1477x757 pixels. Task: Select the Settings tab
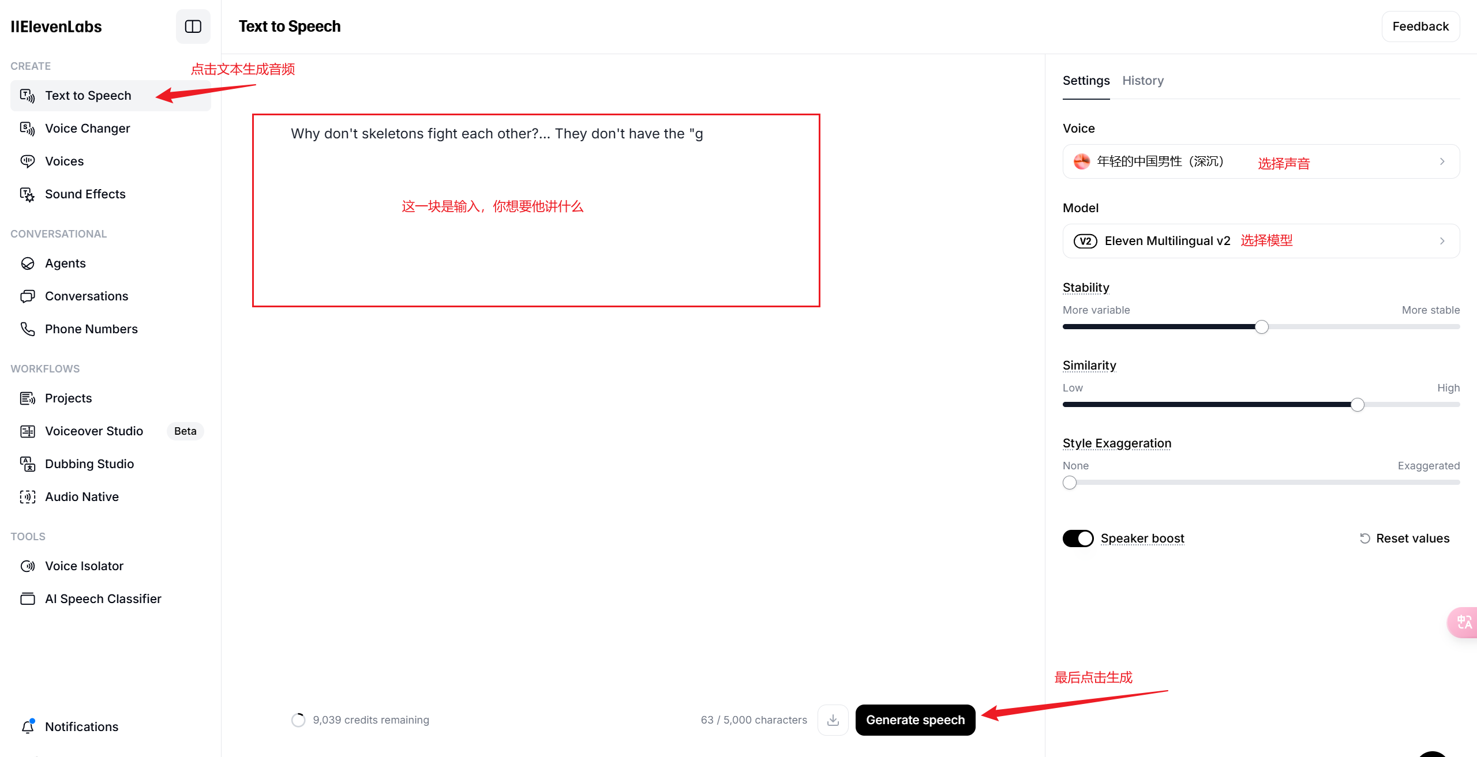point(1086,81)
